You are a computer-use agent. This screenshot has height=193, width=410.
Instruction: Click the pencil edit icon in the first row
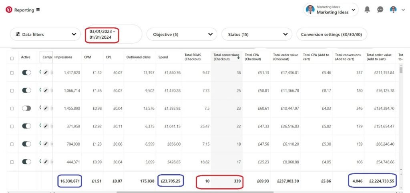pos(46,73)
